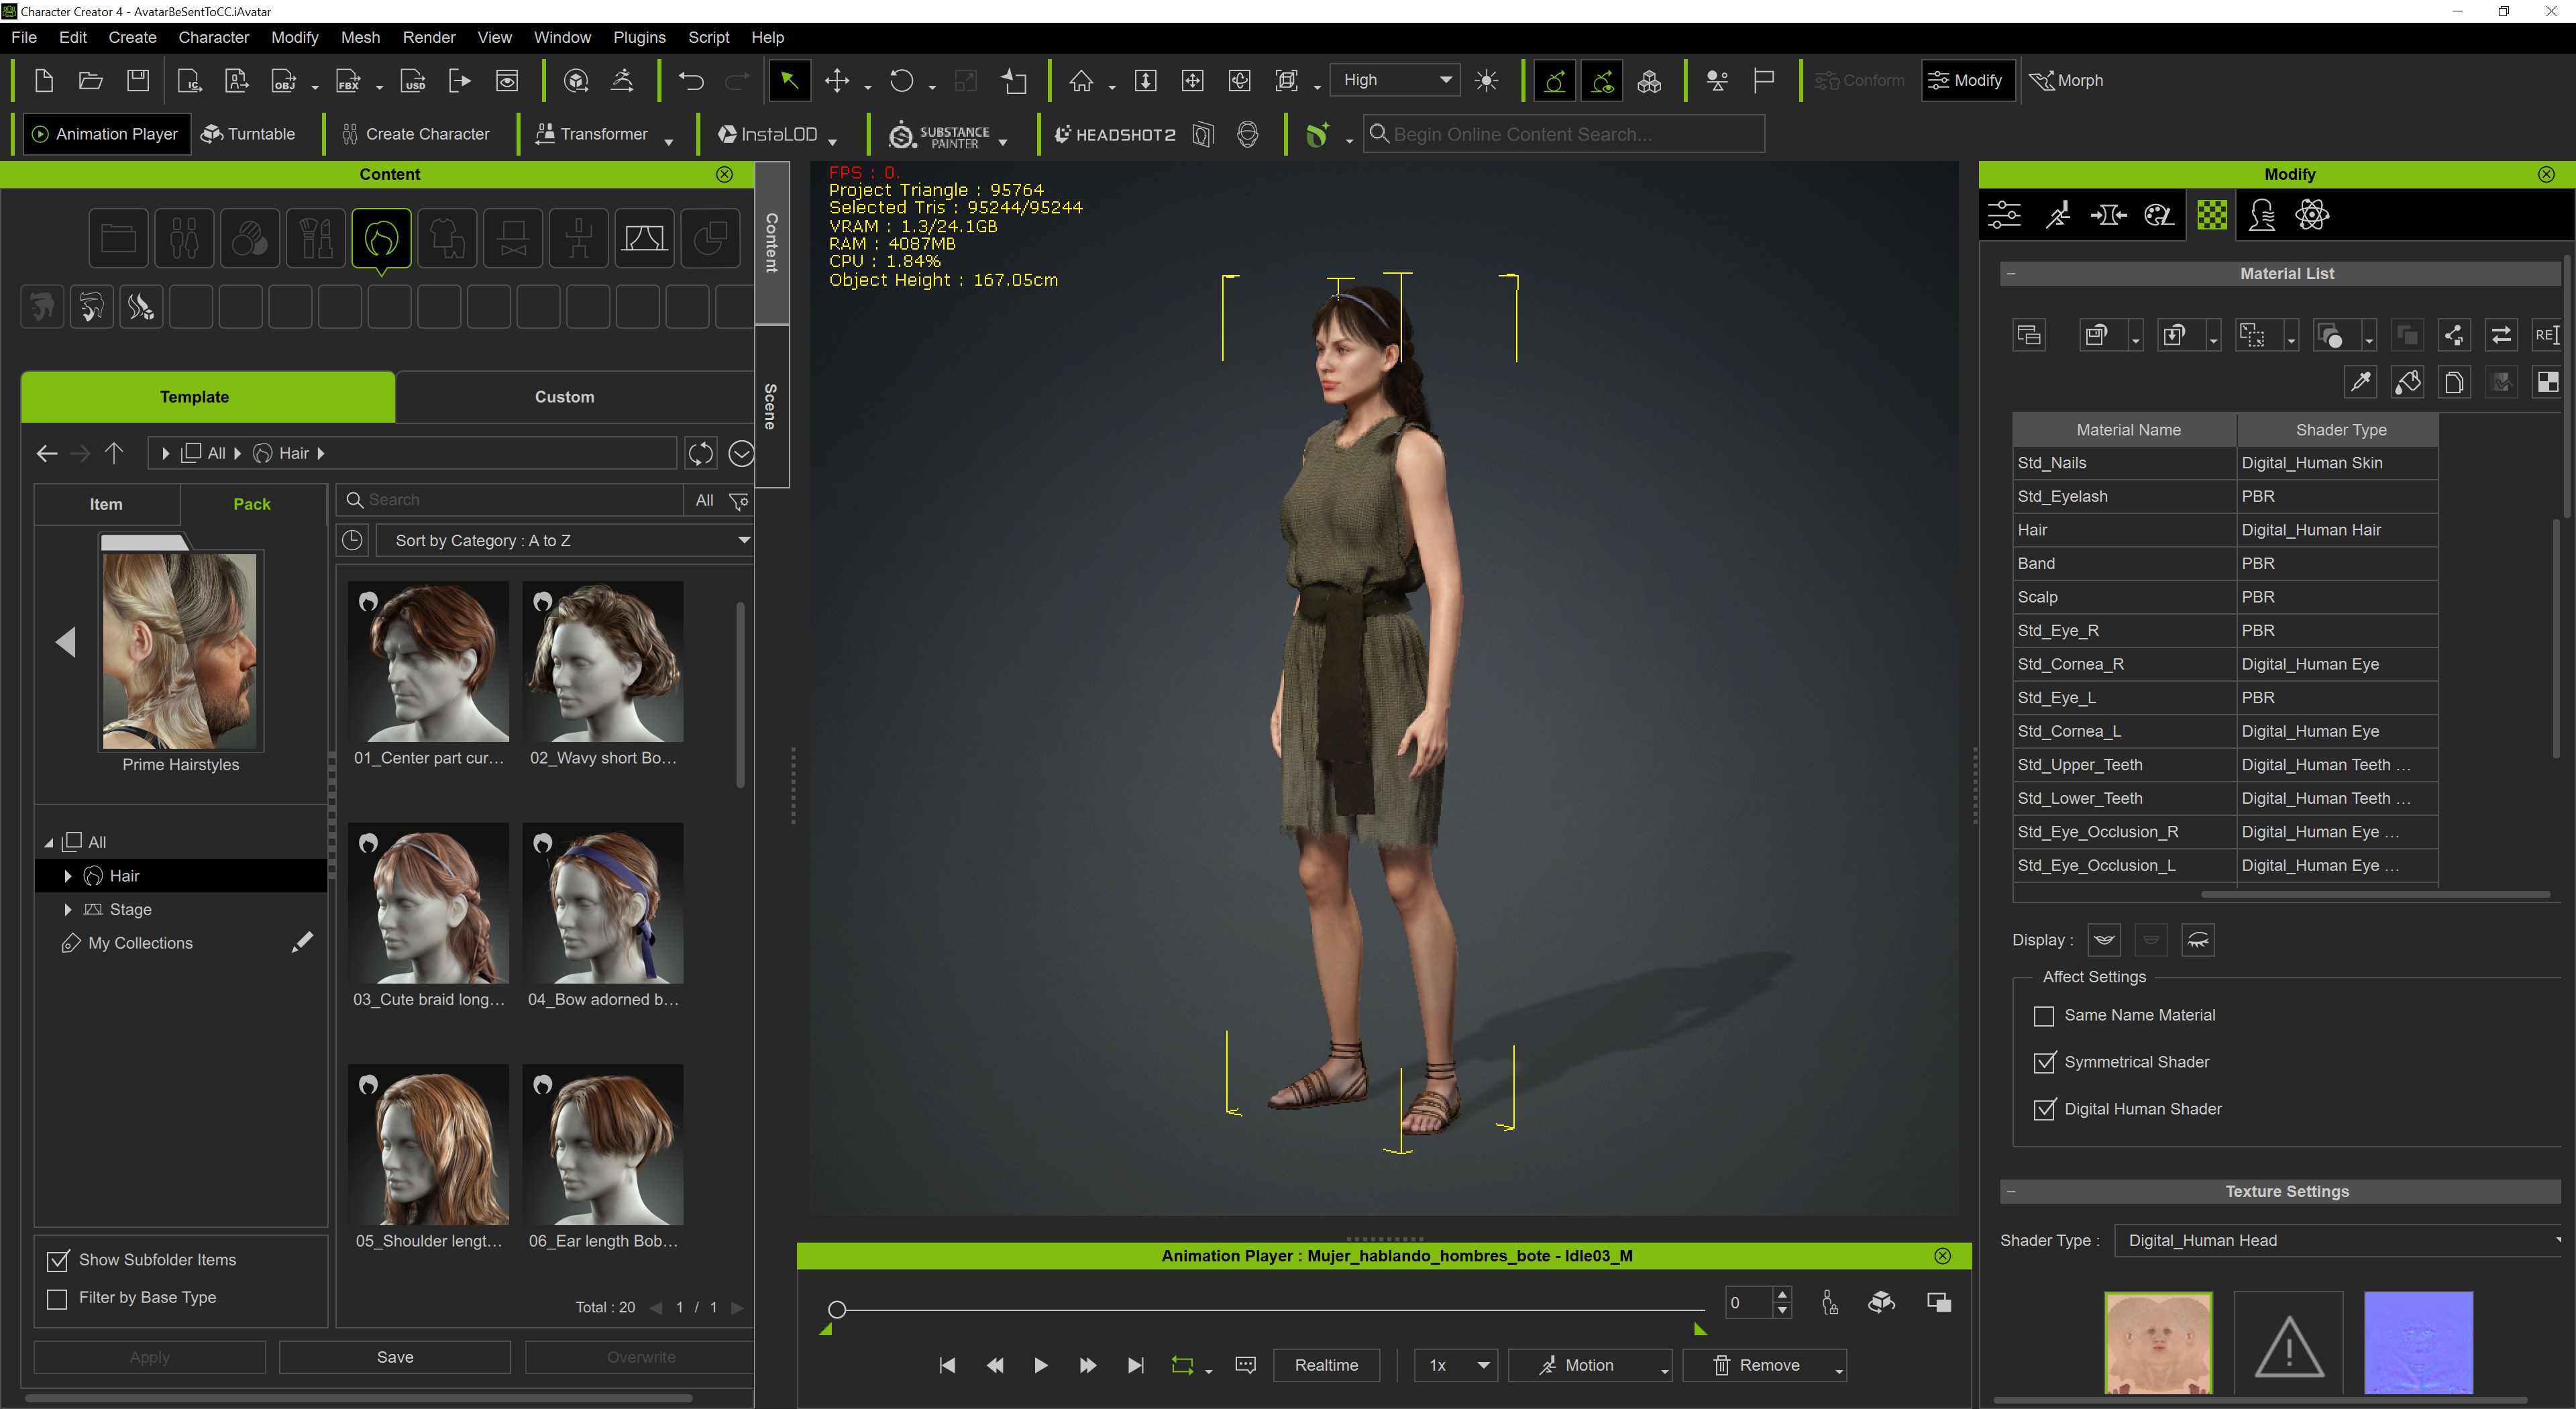Expand the Hair tree node
The width and height of the screenshot is (2576, 1409).
[67, 876]
